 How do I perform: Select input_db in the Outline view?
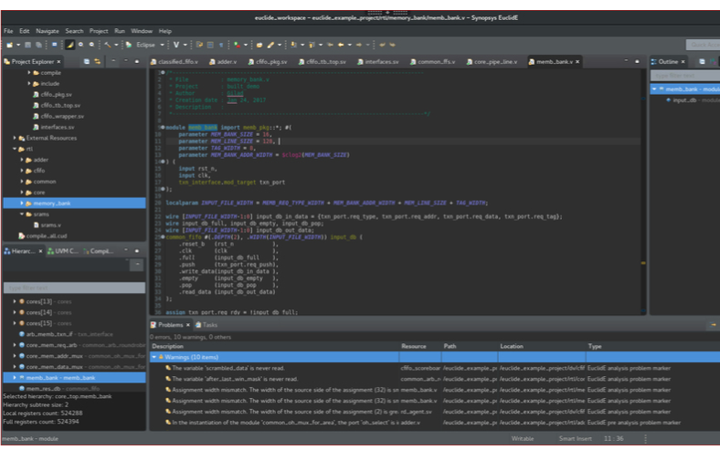693,100
